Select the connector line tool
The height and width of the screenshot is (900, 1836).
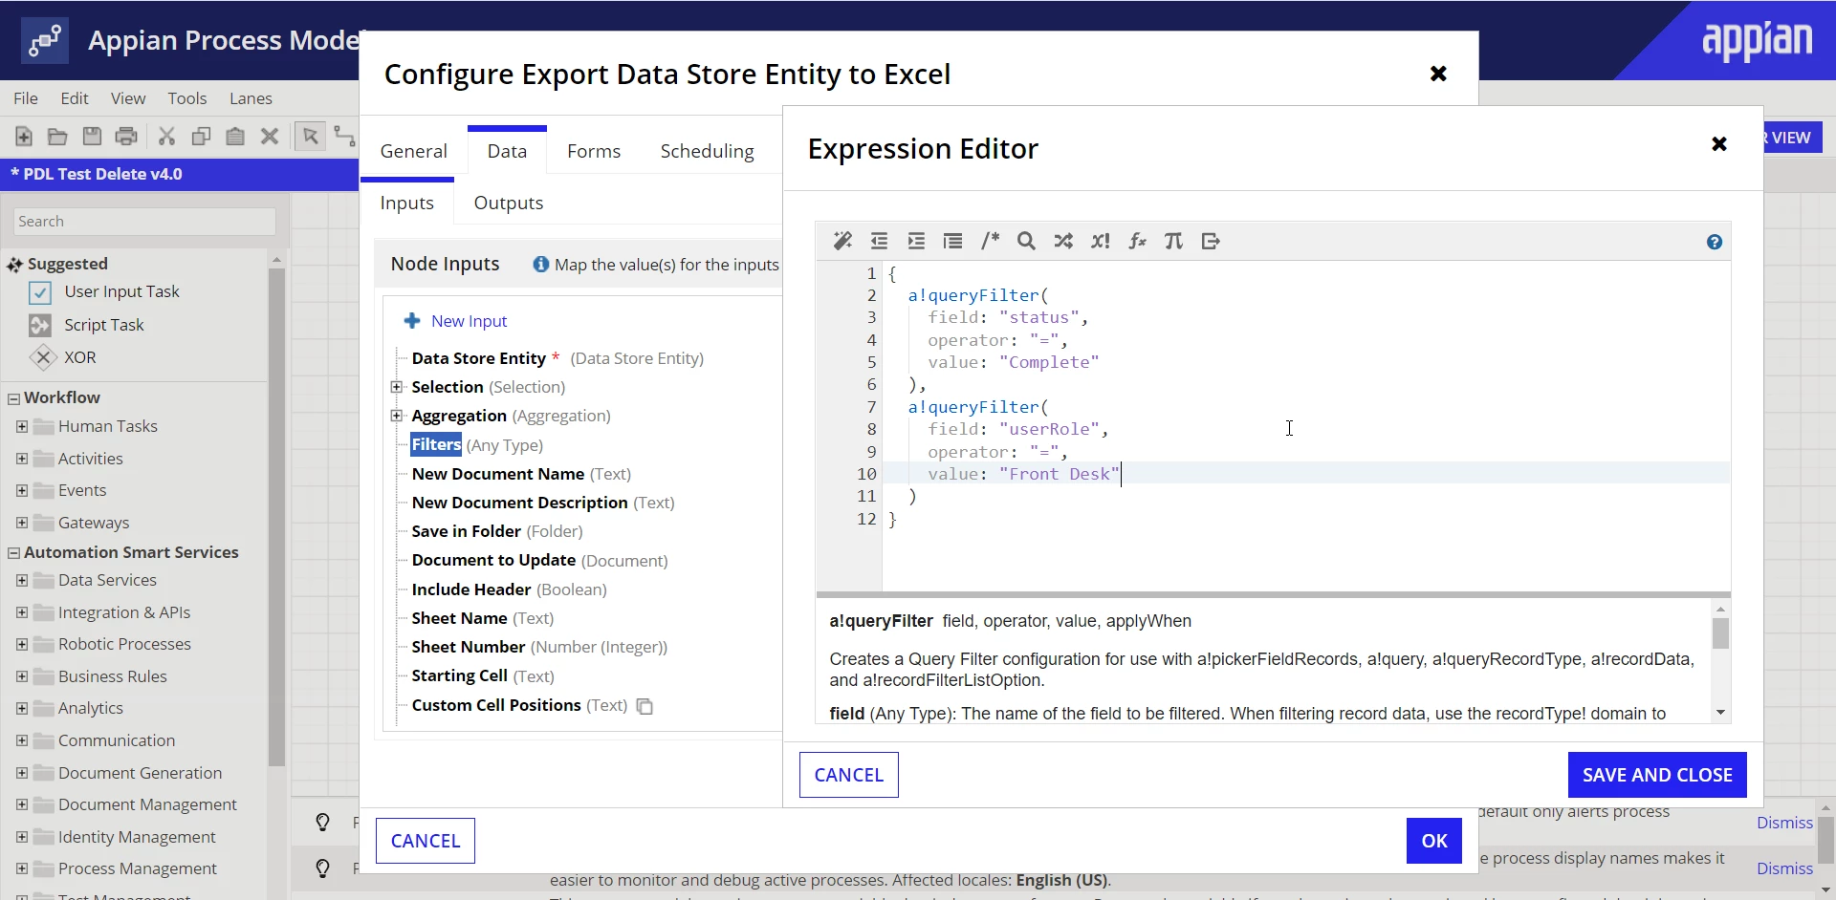(344, 136)
